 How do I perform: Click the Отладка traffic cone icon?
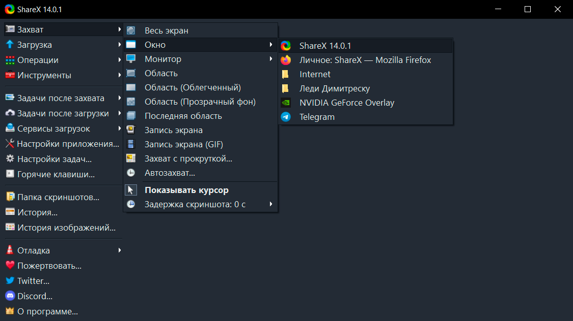click(x=10, y=250)
